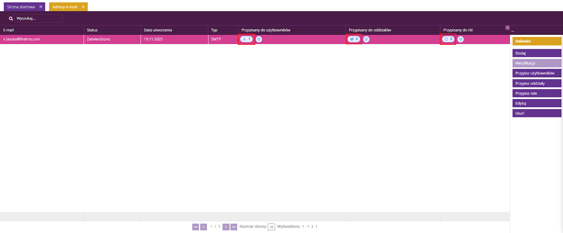Go to the first page of results
The height and width of the screenshot is (233, 563).
196,227
